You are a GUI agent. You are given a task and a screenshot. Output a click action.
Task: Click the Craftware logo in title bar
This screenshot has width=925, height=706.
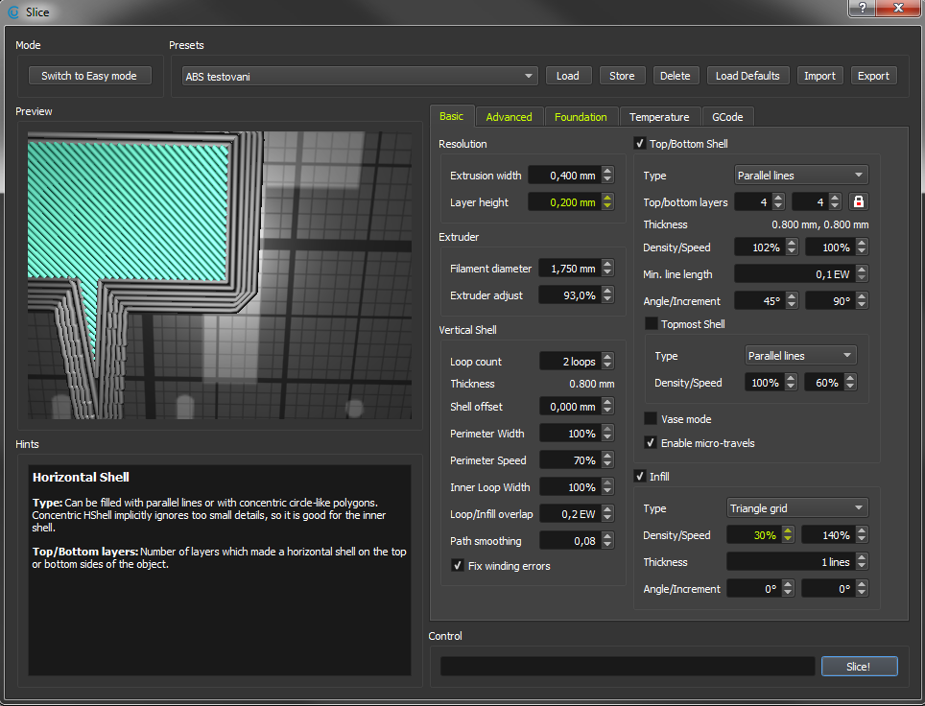(x=12, y=12)
